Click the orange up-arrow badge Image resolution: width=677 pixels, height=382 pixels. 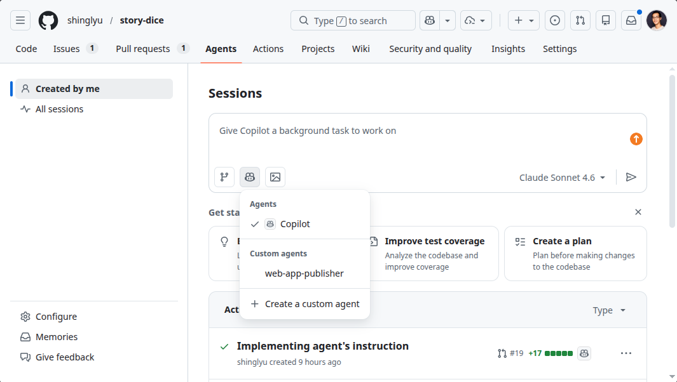(x=636, y=139)
